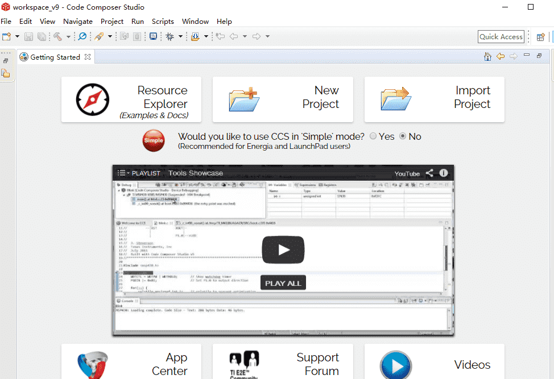This screenshot has height=379, width=554.
Task: Click the New Project tile
Action: click(283, 99)
